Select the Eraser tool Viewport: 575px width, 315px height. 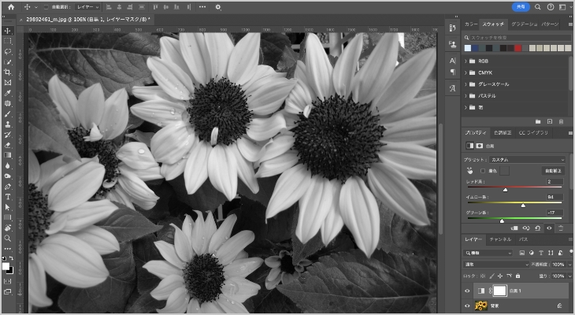coord(7,145)
